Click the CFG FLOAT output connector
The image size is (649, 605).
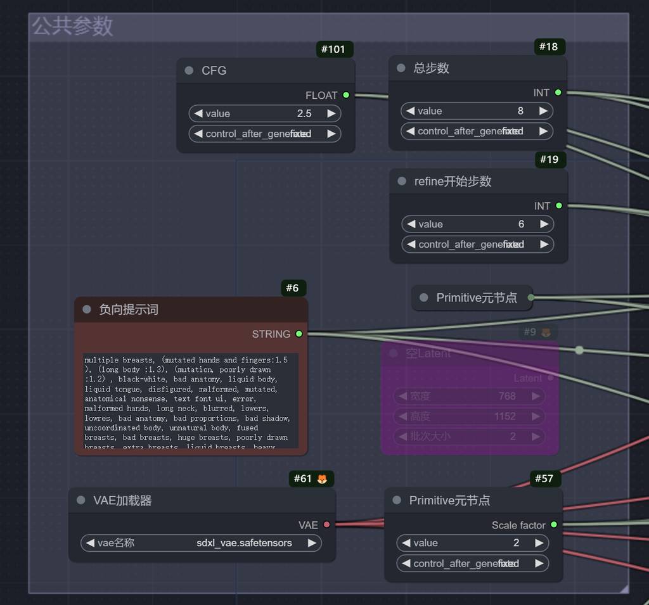(x=346, y=95)
